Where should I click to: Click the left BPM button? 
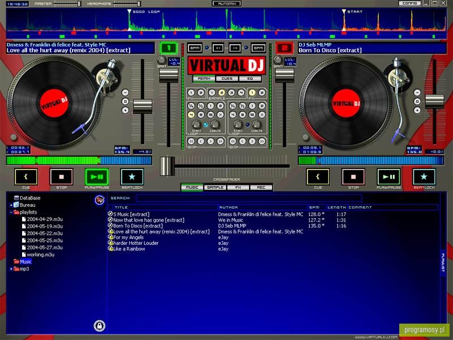pos(195,48)
